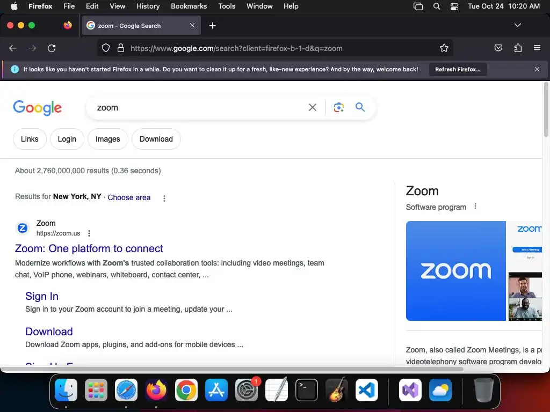Open GarageBand from the Dock
The width and height of the screenshot is (550, 412).
(337, 390)
